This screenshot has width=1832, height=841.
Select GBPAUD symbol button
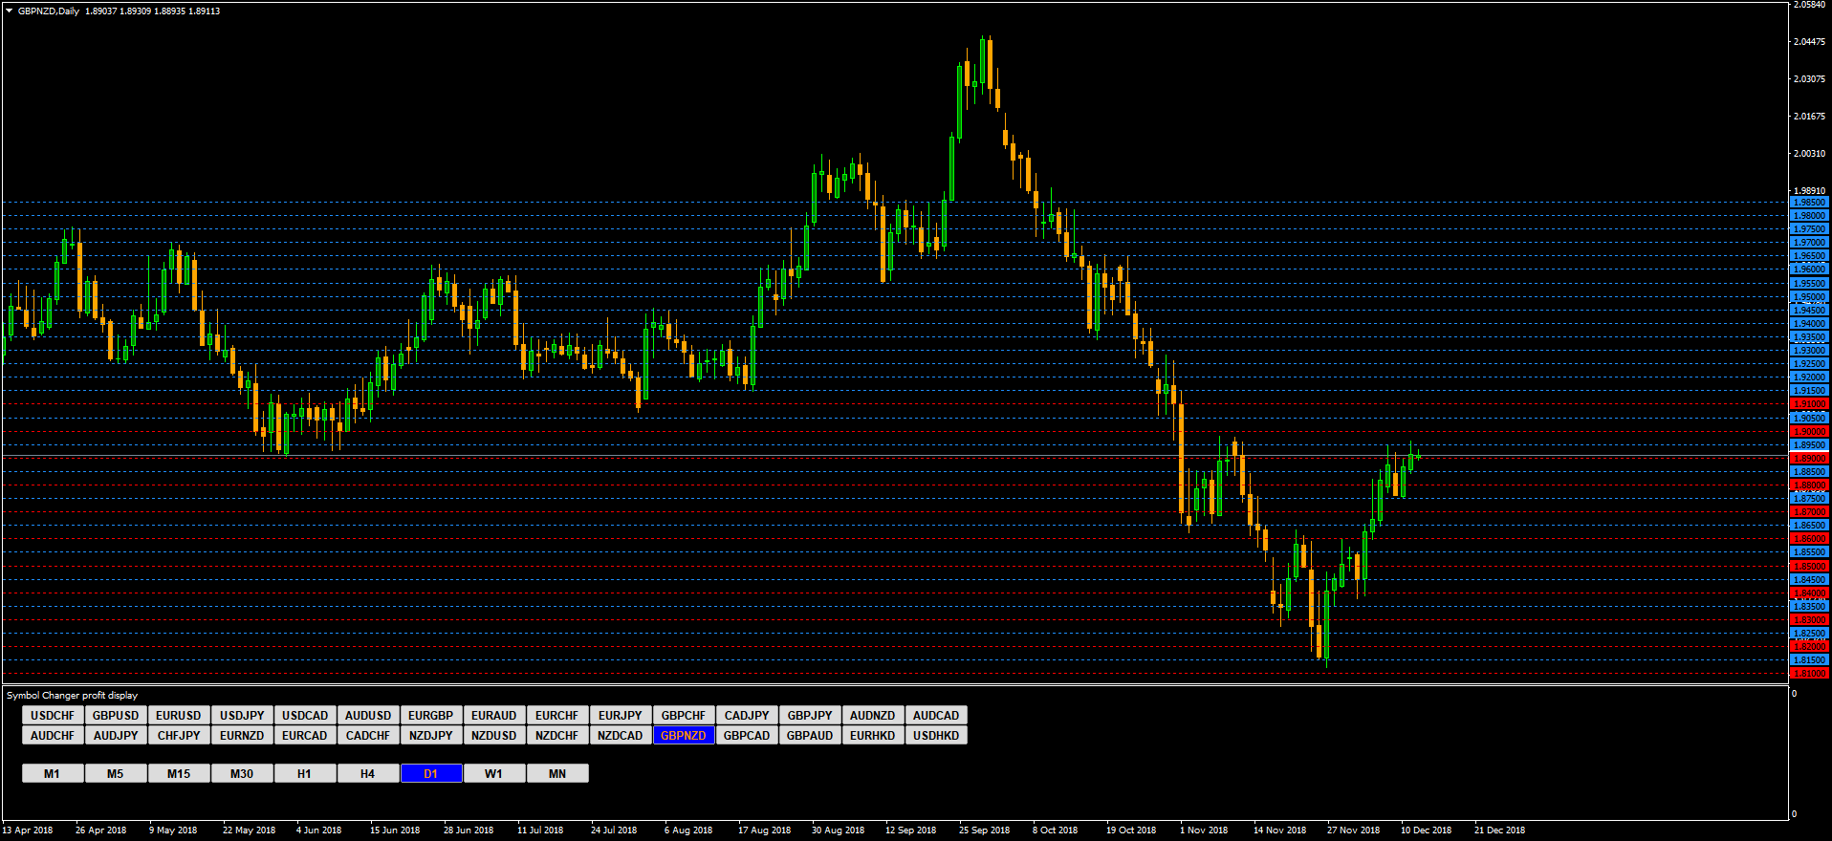810,736
